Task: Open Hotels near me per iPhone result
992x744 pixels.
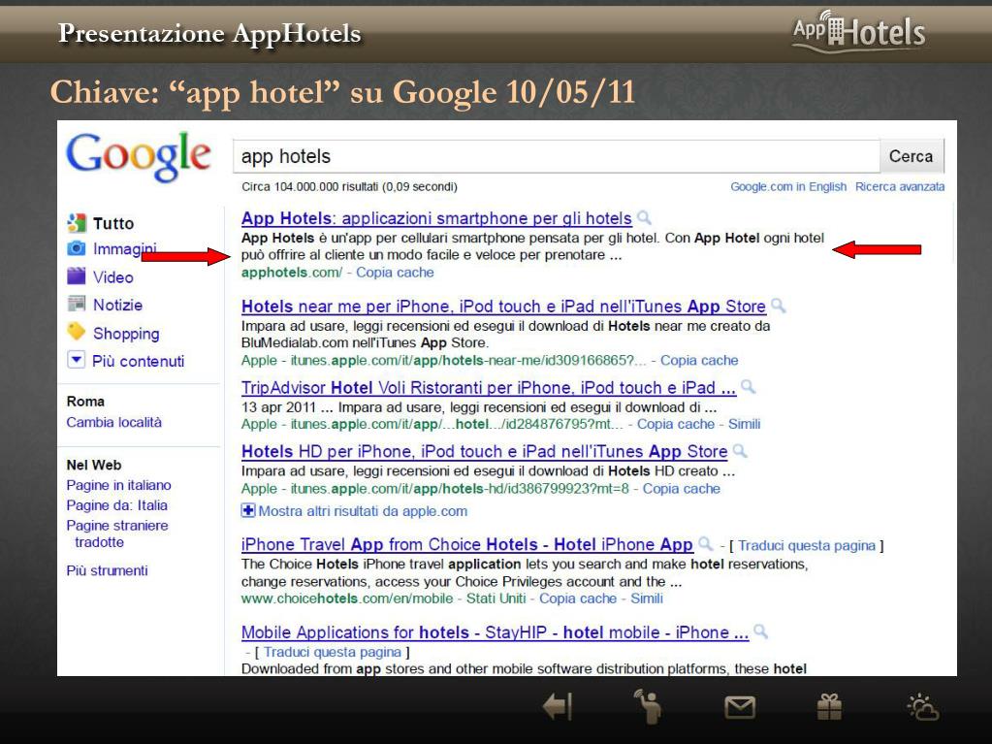Action: tap(503, 307)
